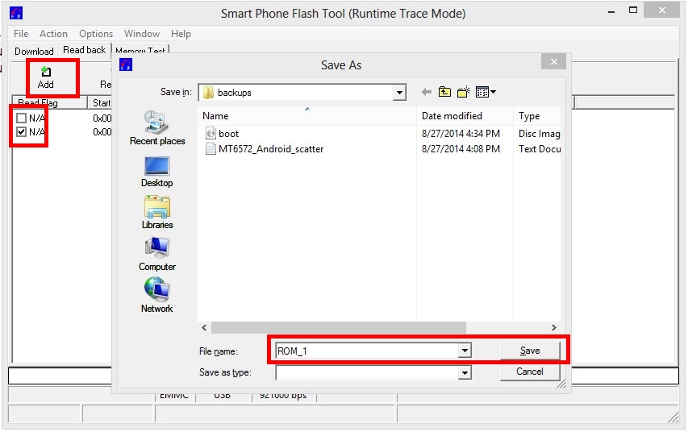Close the Save As dialog
Image resolution: width=688 pixels, height=432 pixels.
pyautogui.click(x=554, y=62)
